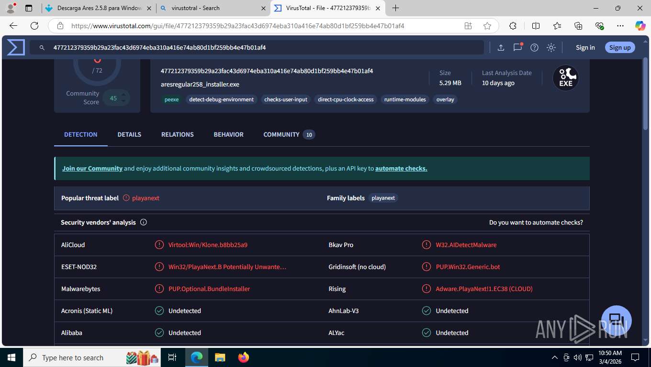651x367 pixels.
Task: Vote up the community score
Action: tap(123, 95)
